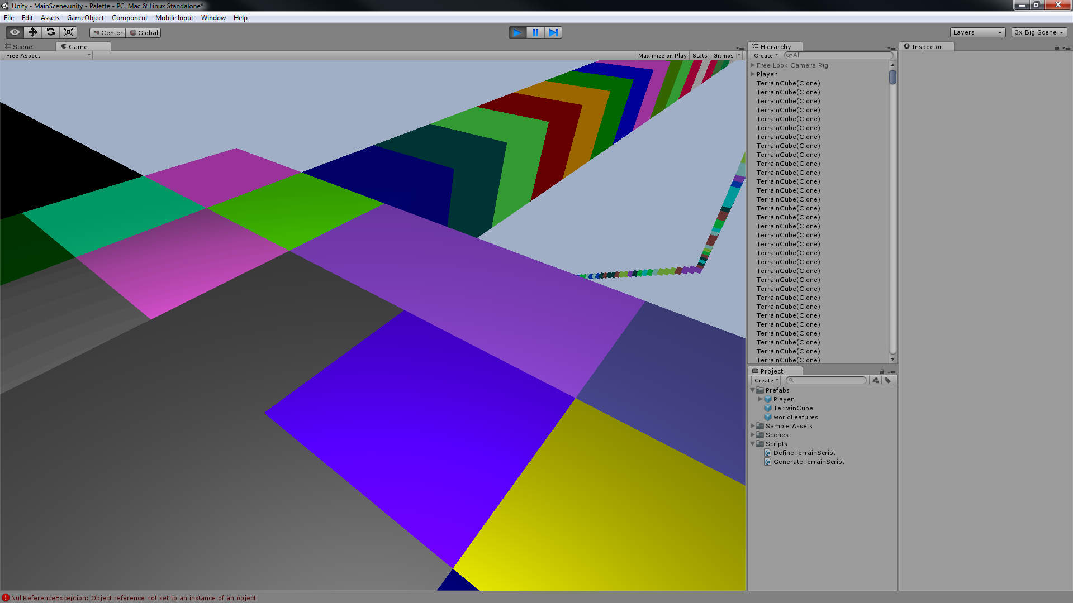Screen dimensions: 1073x603
Task: Open the Assets menu
Action: click(x=50, y=18)
